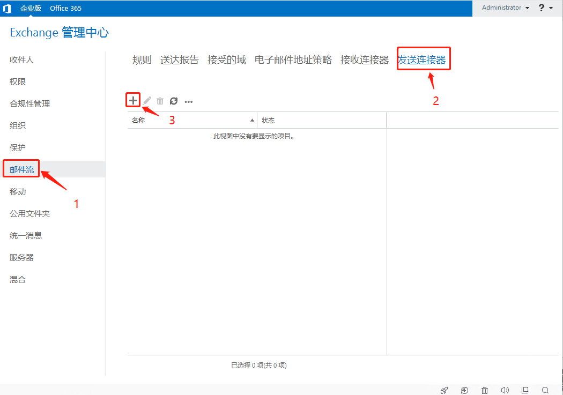This screenshot has height=395, width=563.
Task: Click the speaker sound icon in the status bar
Action: pos(505,390)
